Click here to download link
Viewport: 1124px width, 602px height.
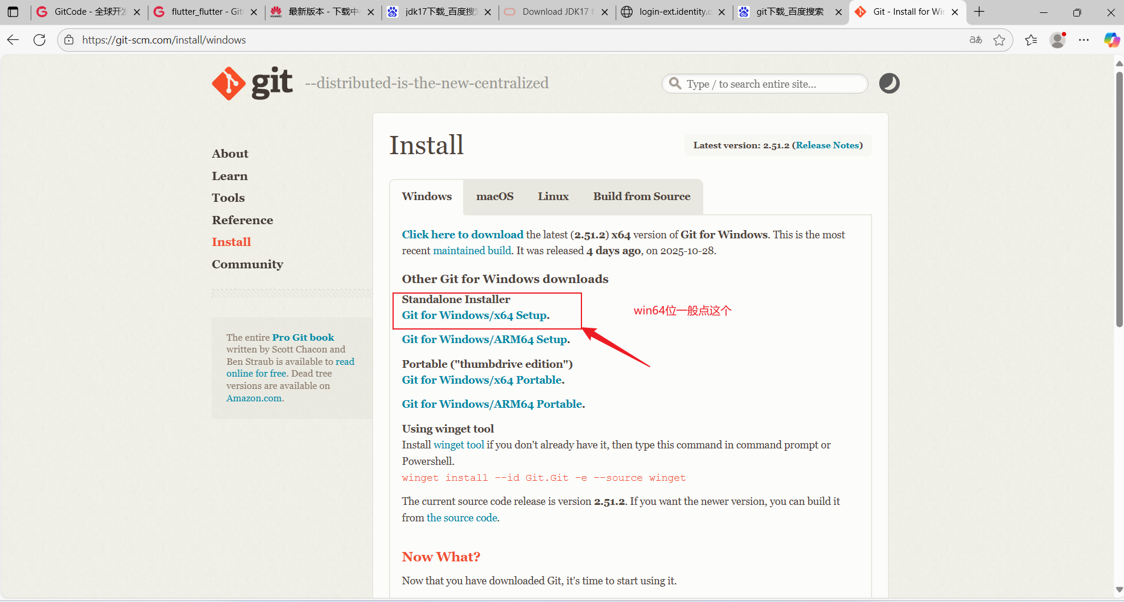(463, 235)
